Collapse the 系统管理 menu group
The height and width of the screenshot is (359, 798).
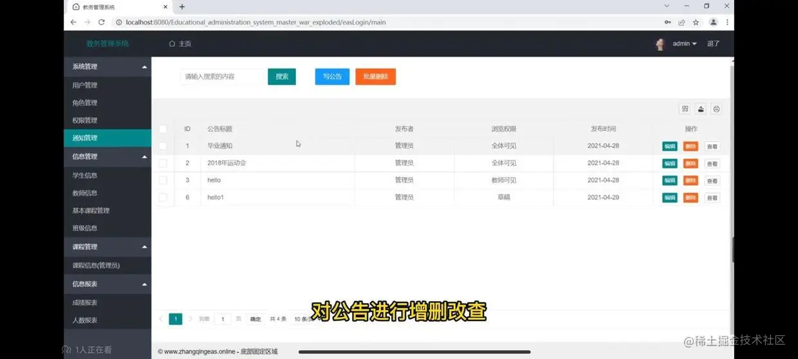107,66
